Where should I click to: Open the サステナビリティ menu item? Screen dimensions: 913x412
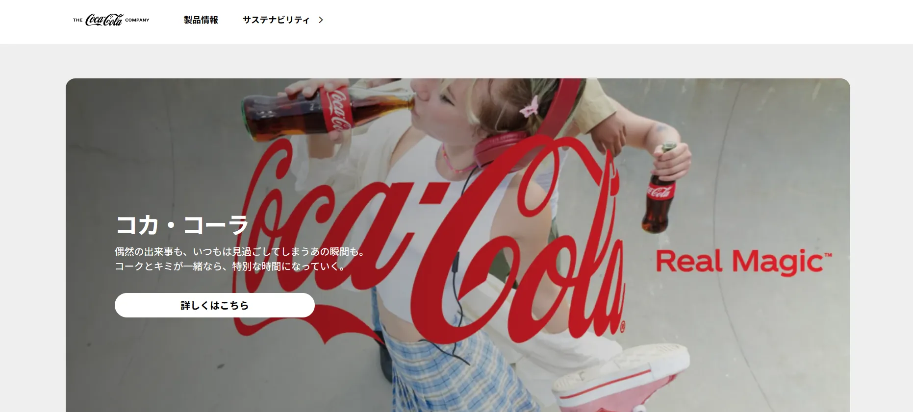[x=276, y=20]
